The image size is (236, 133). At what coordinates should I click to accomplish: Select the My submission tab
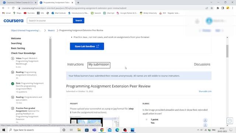99,65
